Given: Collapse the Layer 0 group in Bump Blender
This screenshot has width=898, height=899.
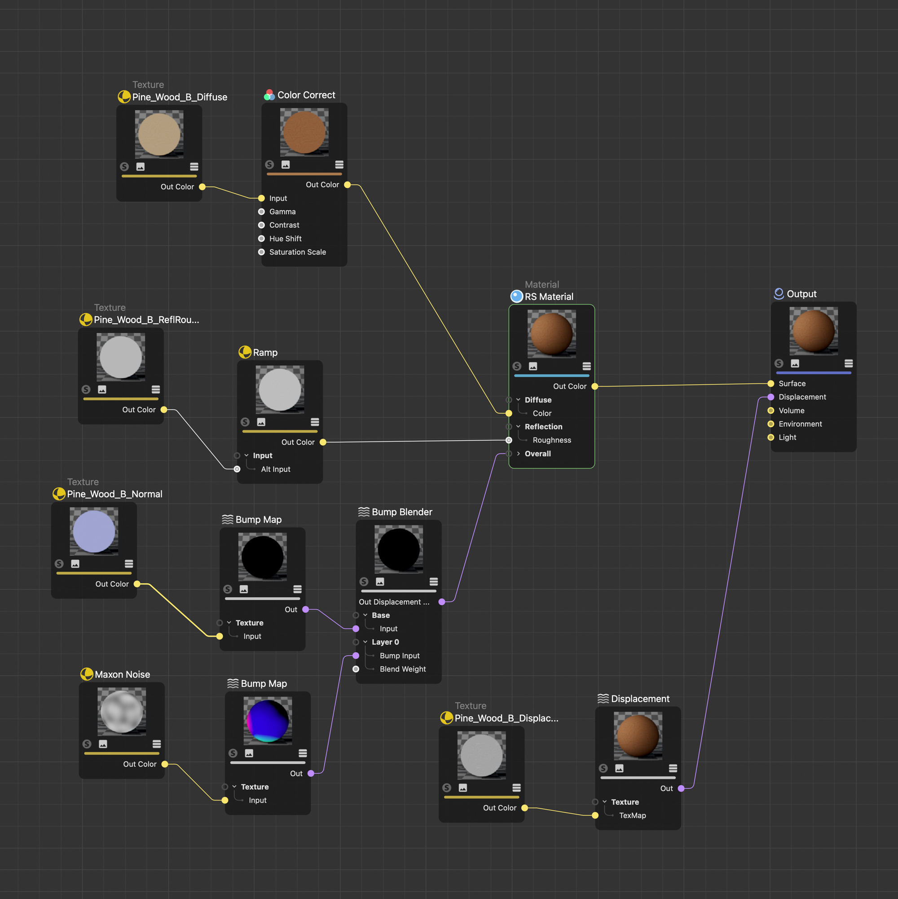Looking at the screenshot, I should [x=365, y=642].
